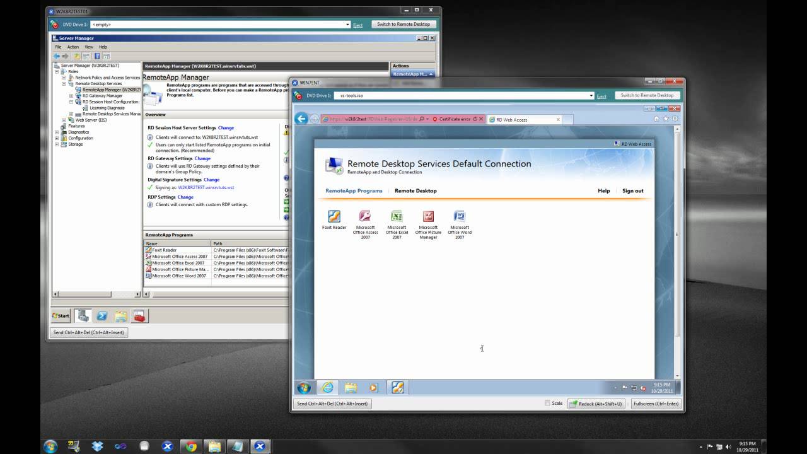Open Google Chrome from host taskbar
807x454 pixels.
click(190, 446)
